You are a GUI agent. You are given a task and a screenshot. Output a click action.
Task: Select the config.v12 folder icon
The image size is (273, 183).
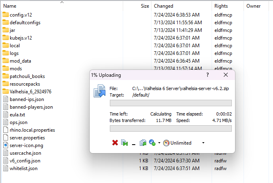pyautogui.click(x=6, y=15)
